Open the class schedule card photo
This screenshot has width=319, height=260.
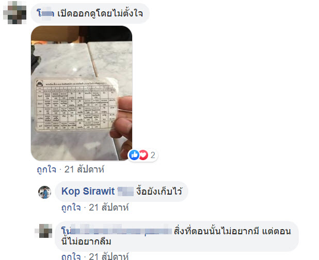click(82, 93)
